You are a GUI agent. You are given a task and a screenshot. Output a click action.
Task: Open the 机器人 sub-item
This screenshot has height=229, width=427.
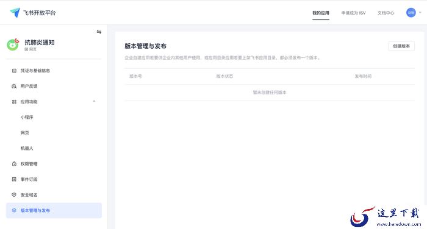(27, 148)
